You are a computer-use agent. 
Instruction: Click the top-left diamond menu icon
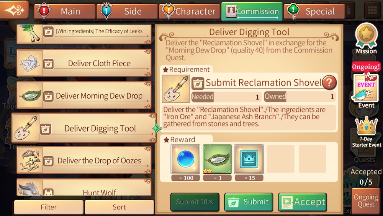pos(15,10)
